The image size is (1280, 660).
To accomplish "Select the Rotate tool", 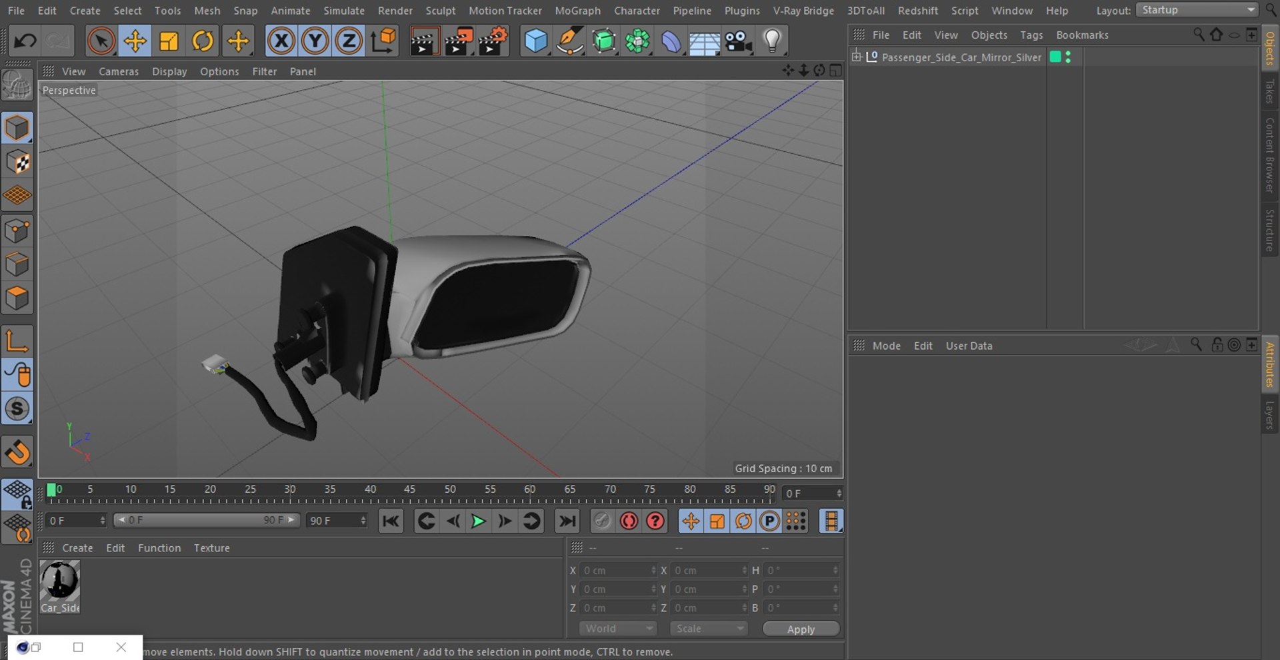I will click(203, 41).
